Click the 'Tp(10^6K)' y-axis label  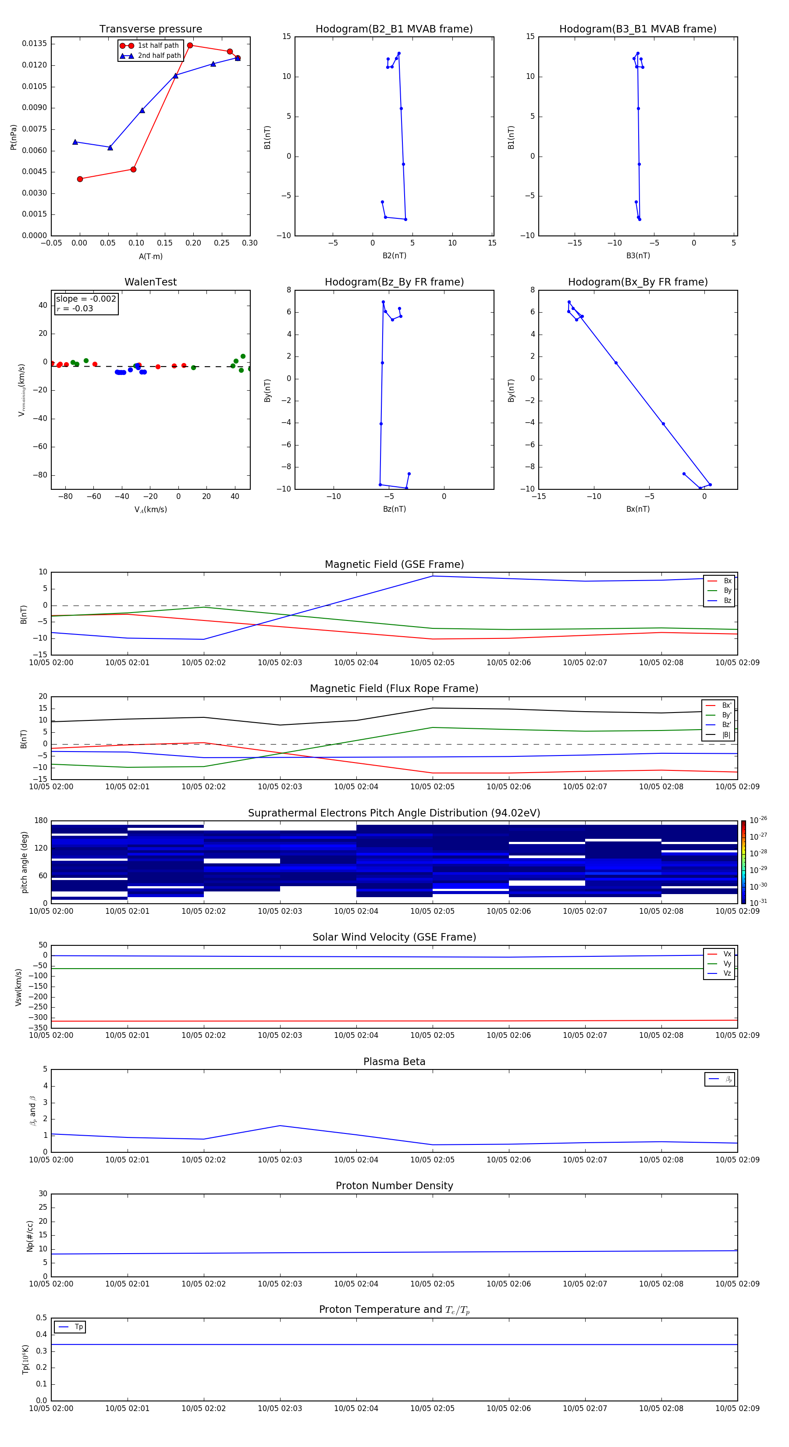pyautogui.click(x=25, y=1360)
